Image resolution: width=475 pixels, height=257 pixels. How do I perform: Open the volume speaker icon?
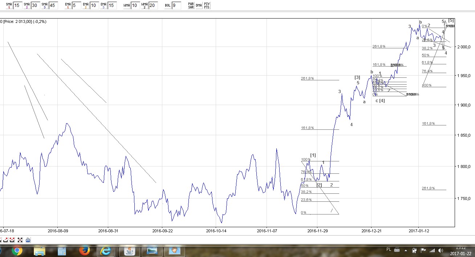(441, 250)
